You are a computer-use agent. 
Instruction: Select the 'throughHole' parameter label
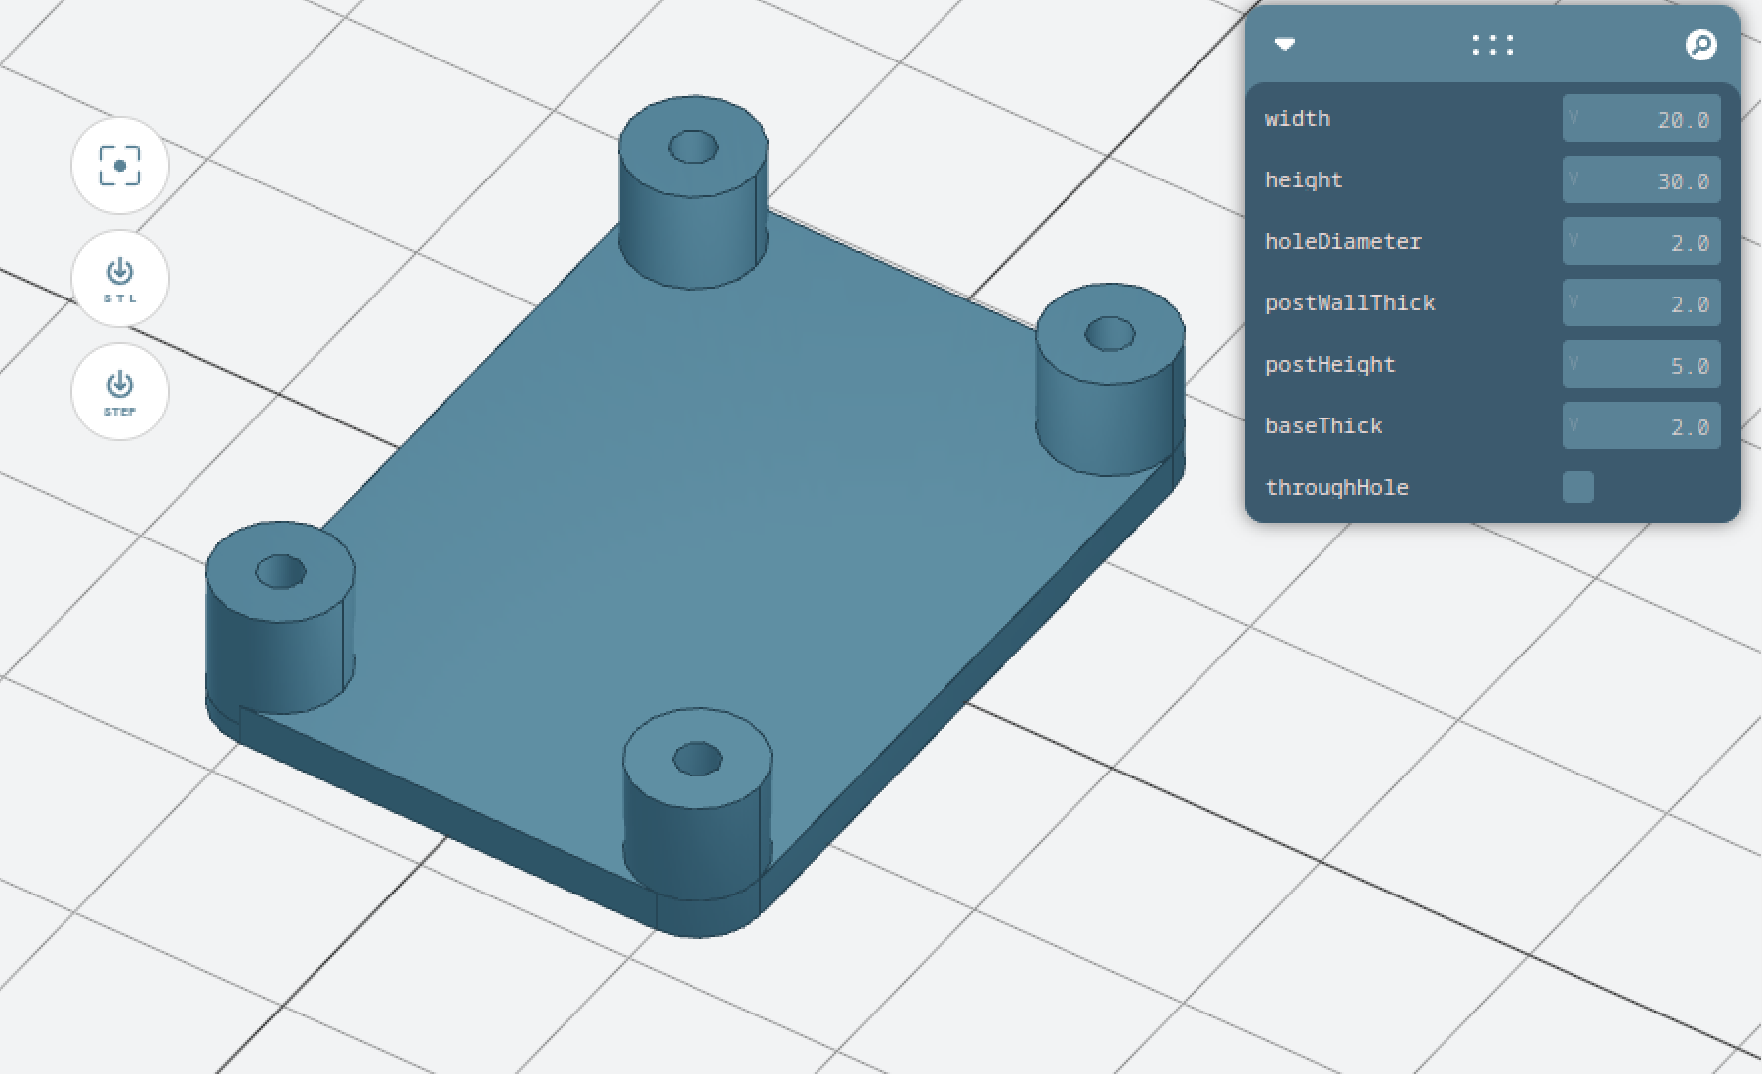pos(1337,488)
